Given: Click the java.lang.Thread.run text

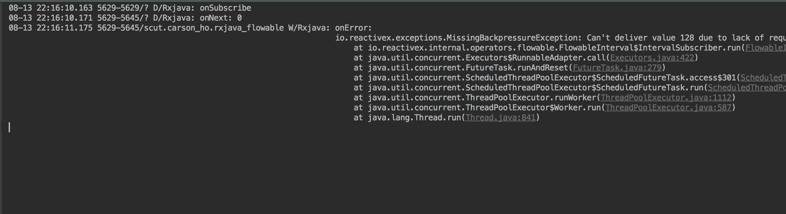Looking at the screenshot, I should 414,118.
